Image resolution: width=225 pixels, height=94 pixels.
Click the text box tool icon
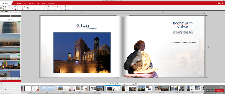click(27, 8)
